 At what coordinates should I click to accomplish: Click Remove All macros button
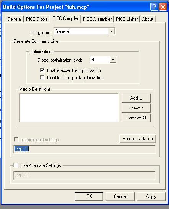(x=136, y=118)
